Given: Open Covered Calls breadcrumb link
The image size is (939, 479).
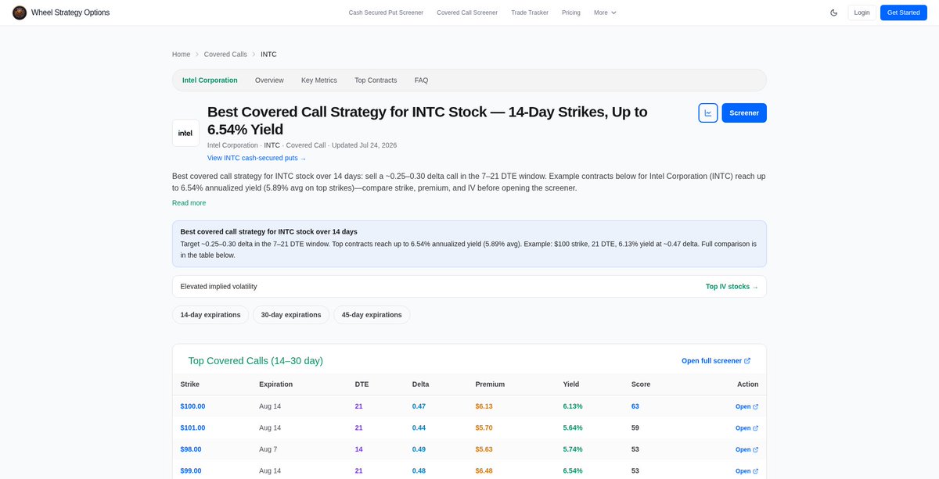Looking at the screenshot, I should click(x=225, y=55).
